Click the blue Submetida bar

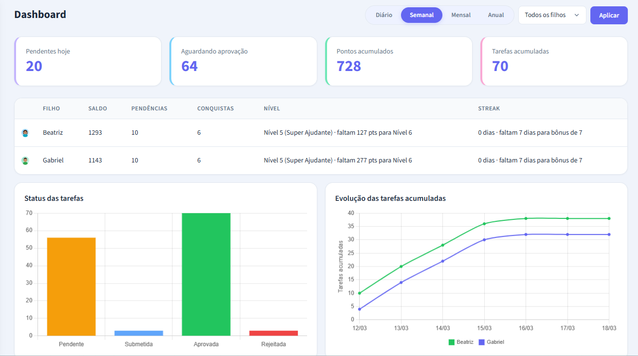pos(139,333)
